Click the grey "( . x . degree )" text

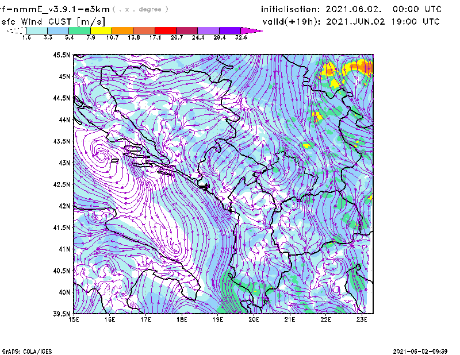tap(140, 9)
